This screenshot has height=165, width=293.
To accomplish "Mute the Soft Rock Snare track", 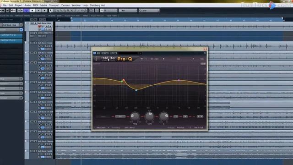I will coord(32,43).
